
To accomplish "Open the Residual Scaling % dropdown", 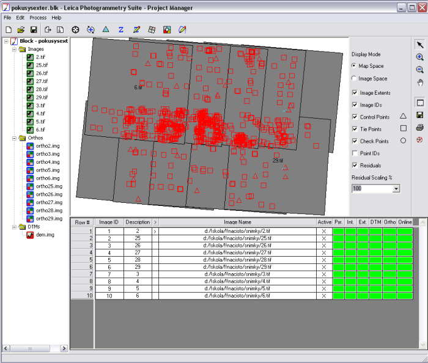I will point(396,188).
